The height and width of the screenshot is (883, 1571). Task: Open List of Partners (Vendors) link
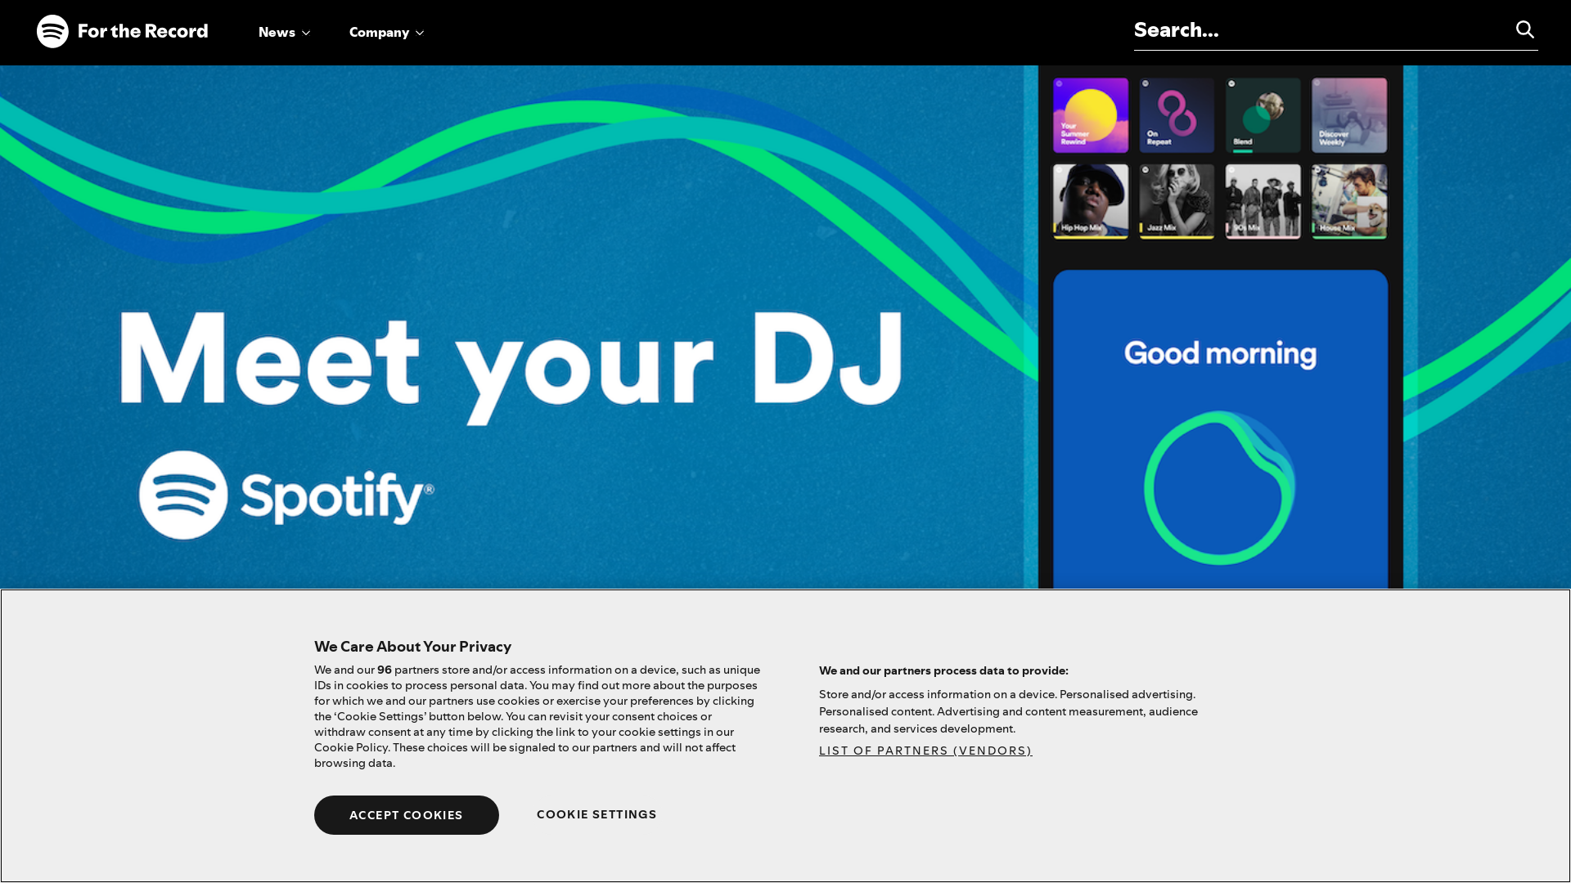point(925,751)
